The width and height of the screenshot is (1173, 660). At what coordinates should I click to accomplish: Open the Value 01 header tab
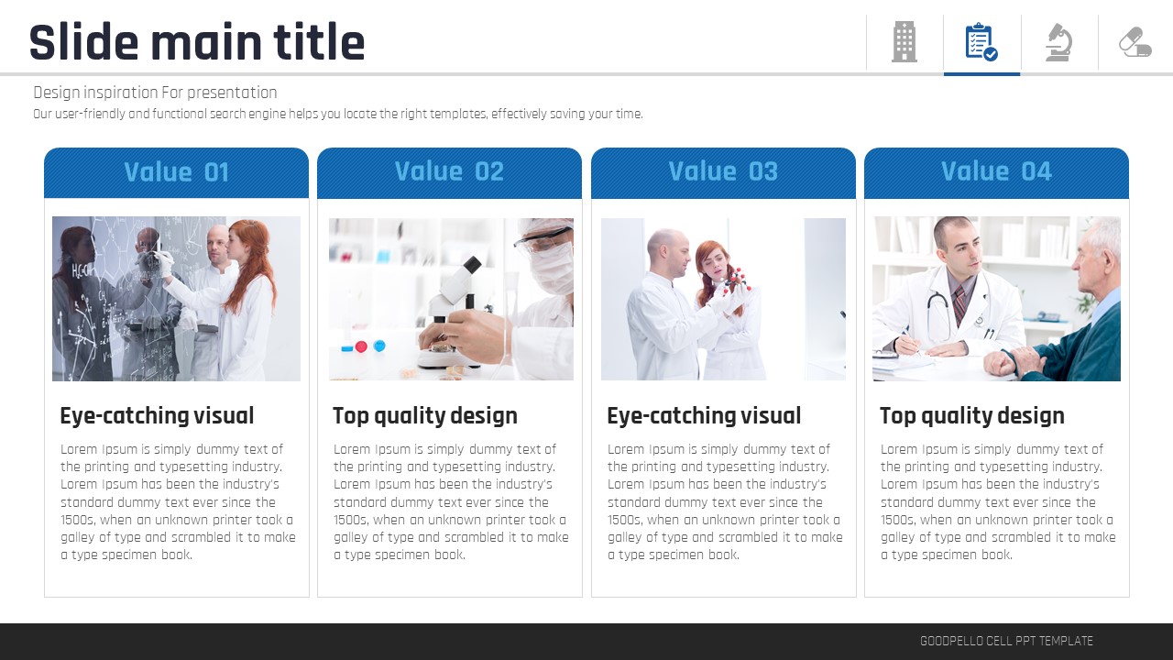pyautogui.click(x=177, y=172)
